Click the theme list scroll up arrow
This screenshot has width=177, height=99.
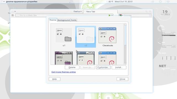point(125,24)
